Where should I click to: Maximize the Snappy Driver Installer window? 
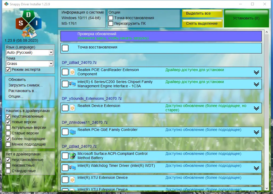[252, 4]
